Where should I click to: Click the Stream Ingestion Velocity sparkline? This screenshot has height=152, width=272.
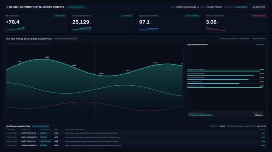pyautogui.click(x=82, y=29)
